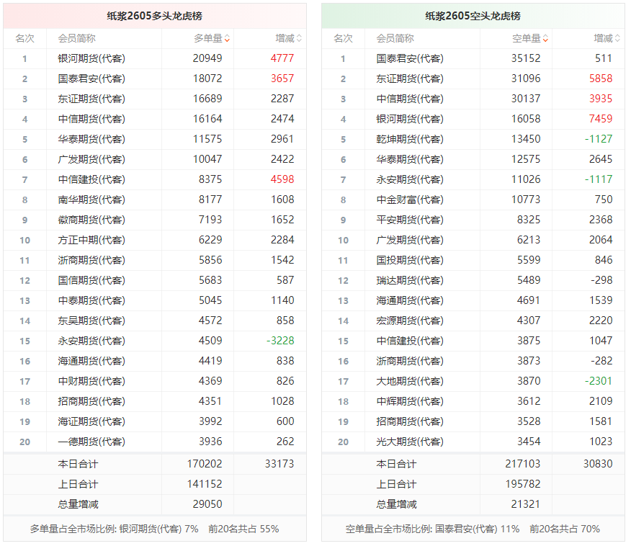Select 中财期货(代客) row name

[91, 381]
